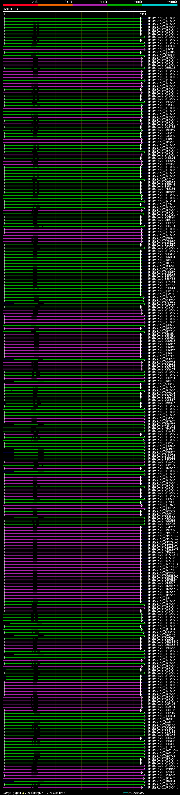Open hit UniRef100_Q6NY12

(161, 49)
